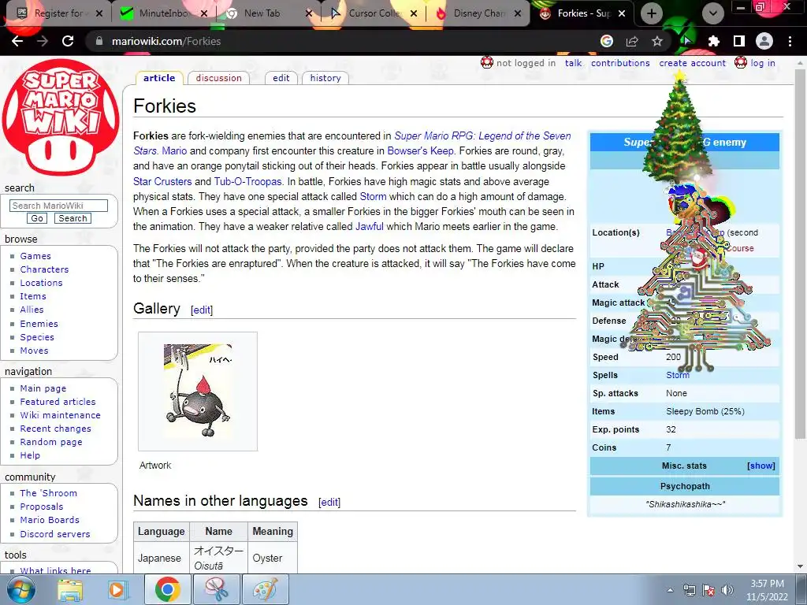Open the talk link
This screenshot has width=807, height=605.
[x=573, y=63]
